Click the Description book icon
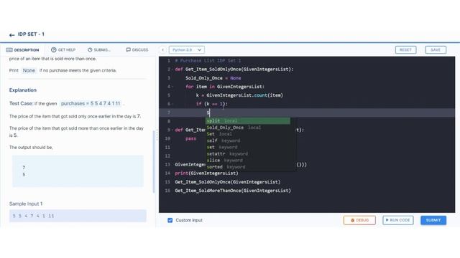The height and width of the screenshot is (258, 460). click(x=9, y=50)
